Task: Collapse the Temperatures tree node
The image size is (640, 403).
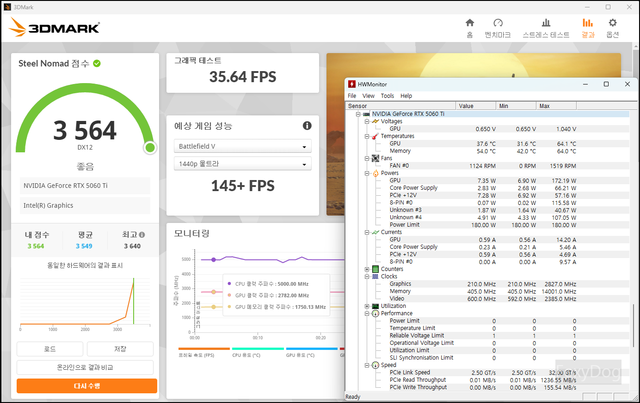Action: [x=367, y=136]
